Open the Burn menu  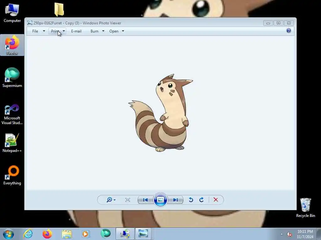coord(94,31)
